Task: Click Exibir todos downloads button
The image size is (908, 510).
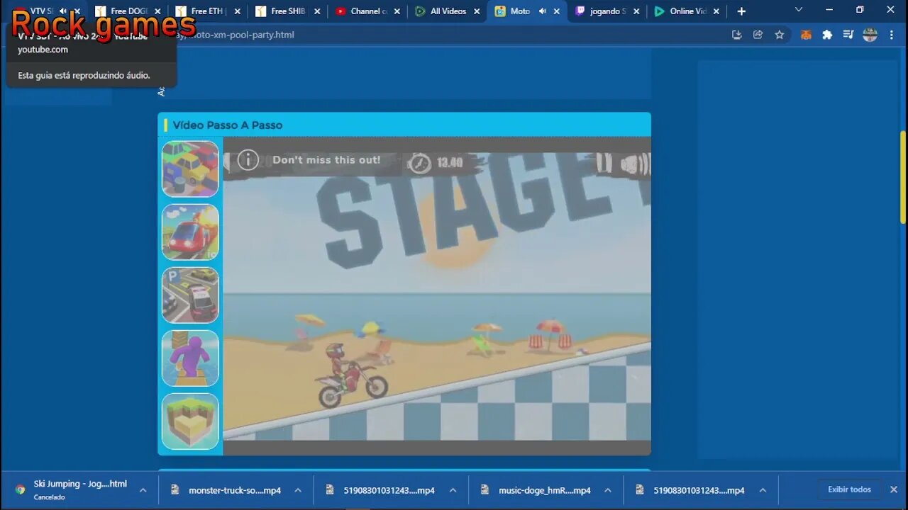Action: coord(849,489)
